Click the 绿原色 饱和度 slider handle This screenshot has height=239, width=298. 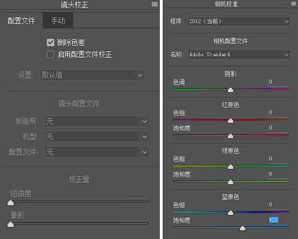231,182
